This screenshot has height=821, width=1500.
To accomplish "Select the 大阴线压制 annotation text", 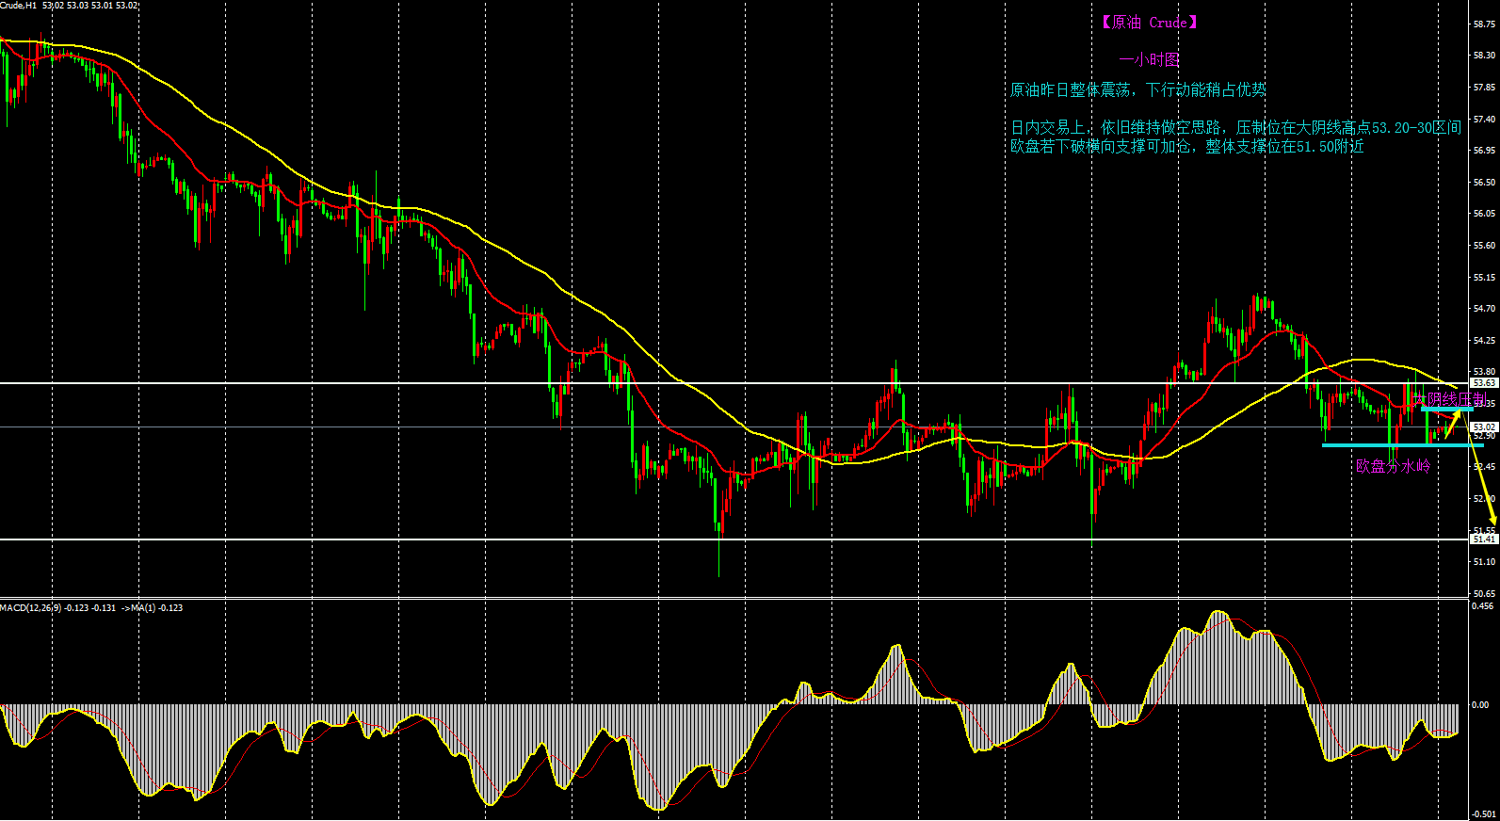I will (x=1450, y=399).
